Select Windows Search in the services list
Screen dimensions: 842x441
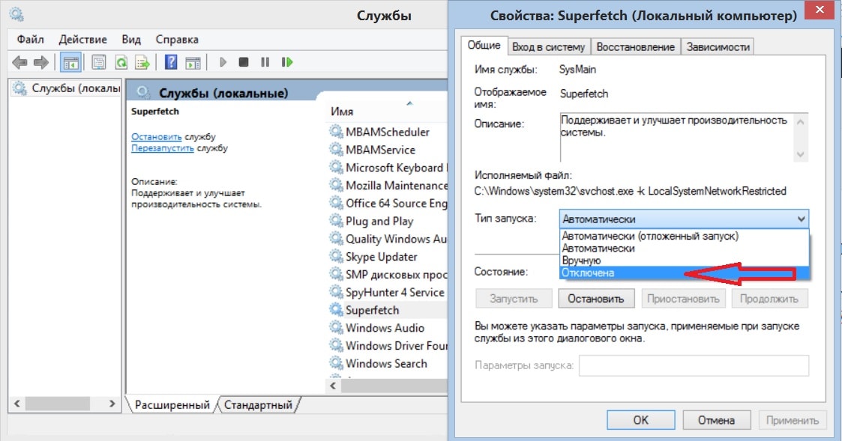pyautogui.click(x=386, y=364)
